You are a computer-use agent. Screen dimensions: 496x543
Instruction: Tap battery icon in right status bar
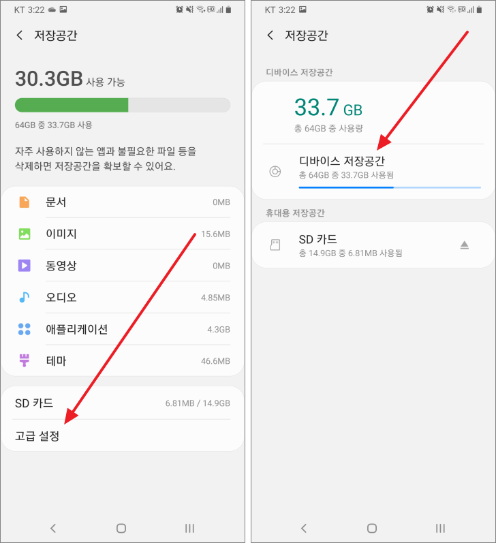click(x=479, y=10)
